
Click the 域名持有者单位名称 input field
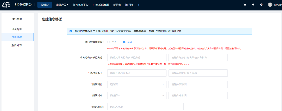(137, 58)
